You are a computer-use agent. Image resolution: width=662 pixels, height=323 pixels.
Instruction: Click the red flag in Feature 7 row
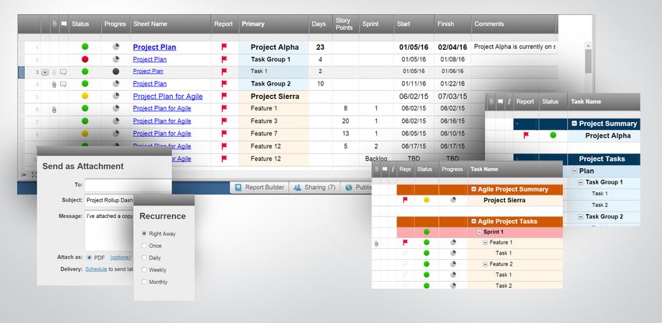(x=224, y=133)
